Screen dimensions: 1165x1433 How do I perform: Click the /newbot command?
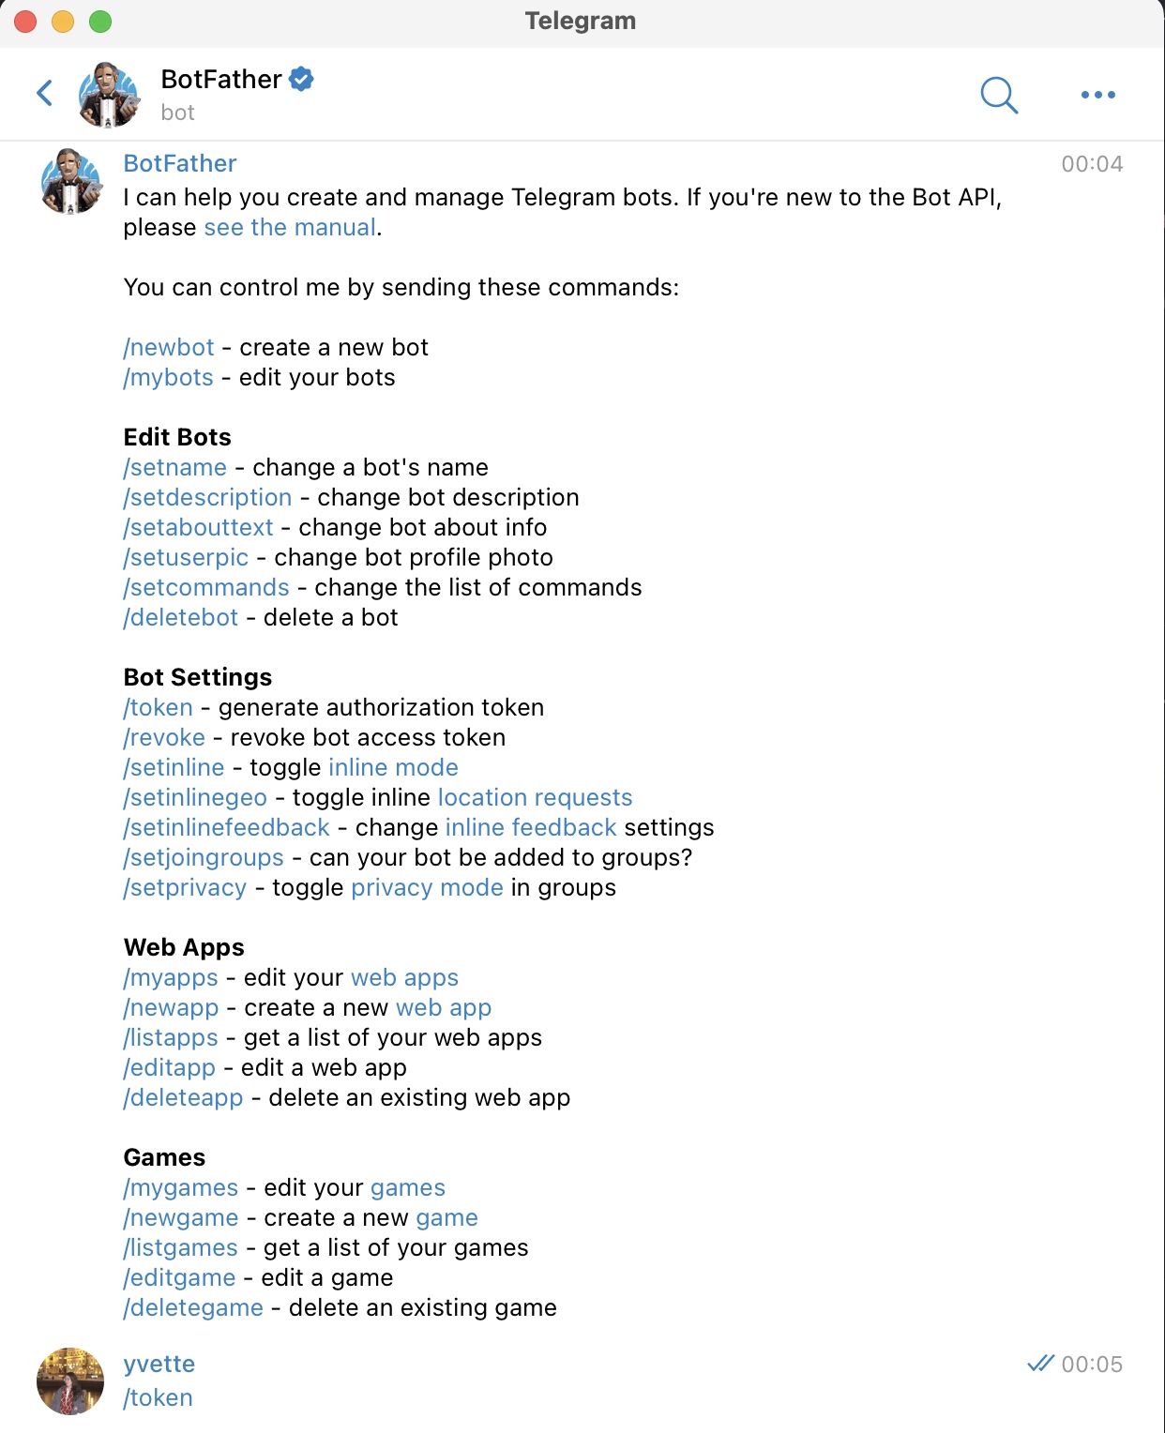[169, 348]
